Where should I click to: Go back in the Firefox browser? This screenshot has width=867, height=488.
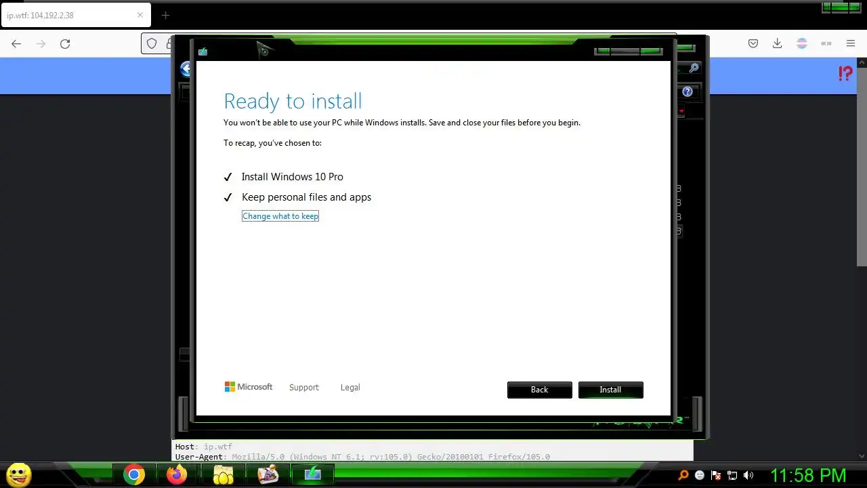click(16, 43)
